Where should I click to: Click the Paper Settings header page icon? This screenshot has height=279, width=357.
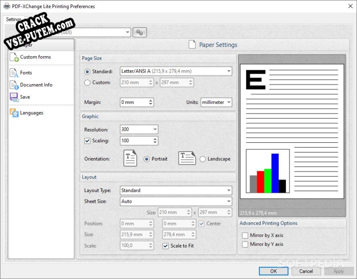[x=192, y=44]
